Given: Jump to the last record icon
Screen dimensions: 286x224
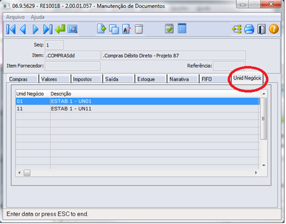Looking at the screenshot, I should click(48, 29).
